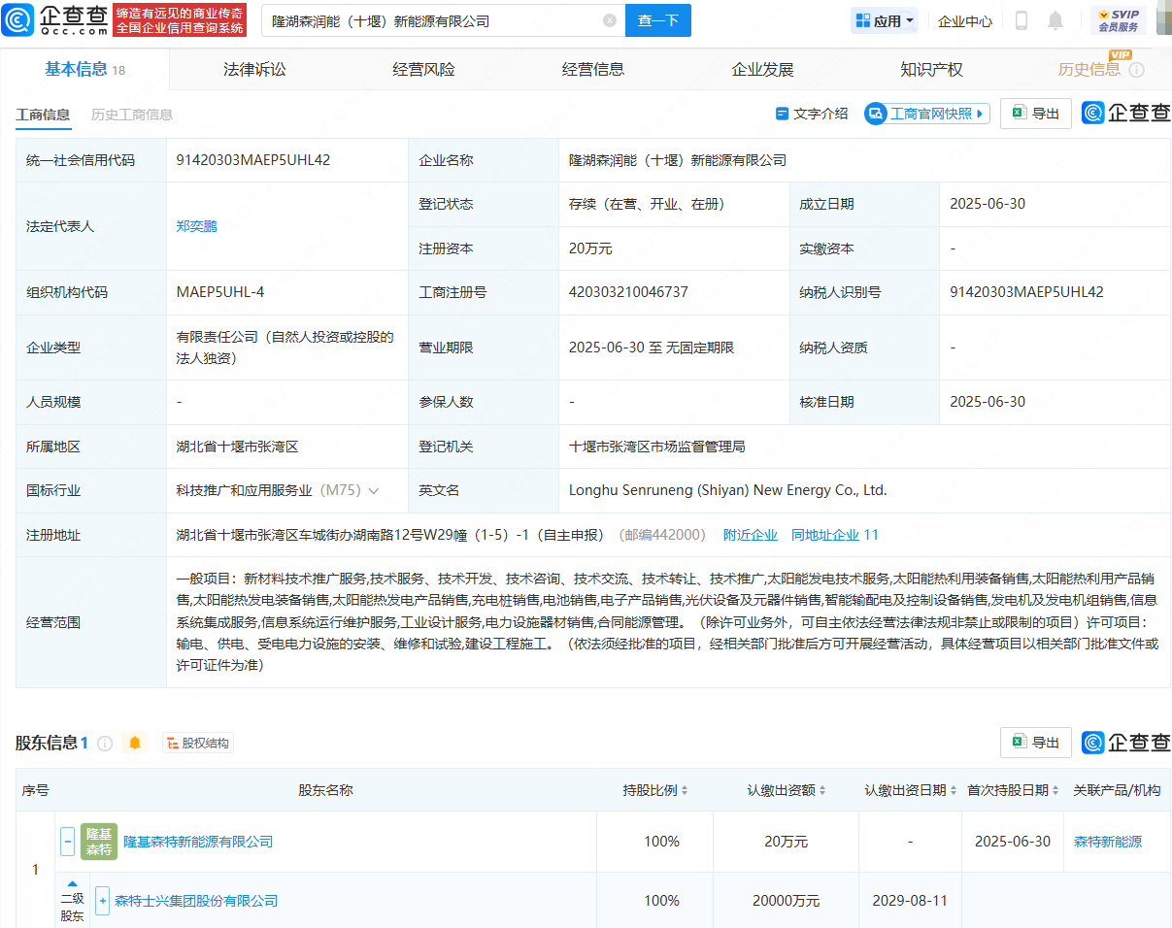Collapse 二级股东 arrow toggle

(72, 883)
